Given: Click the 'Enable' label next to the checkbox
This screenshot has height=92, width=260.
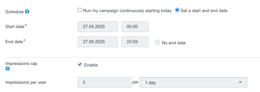Looking at the screenshot, I should [91, 65].
